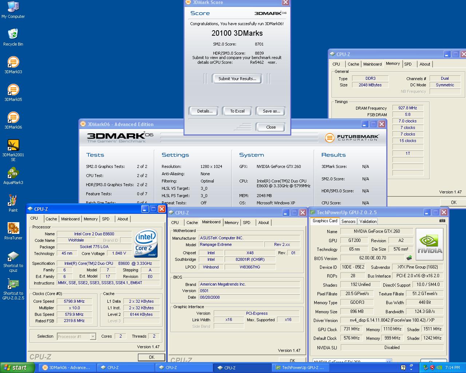The width and height of the screenshot is (466, 373).
Task: Click the GPU Clock field 731 MHz
Action: (x=351, y=329)
